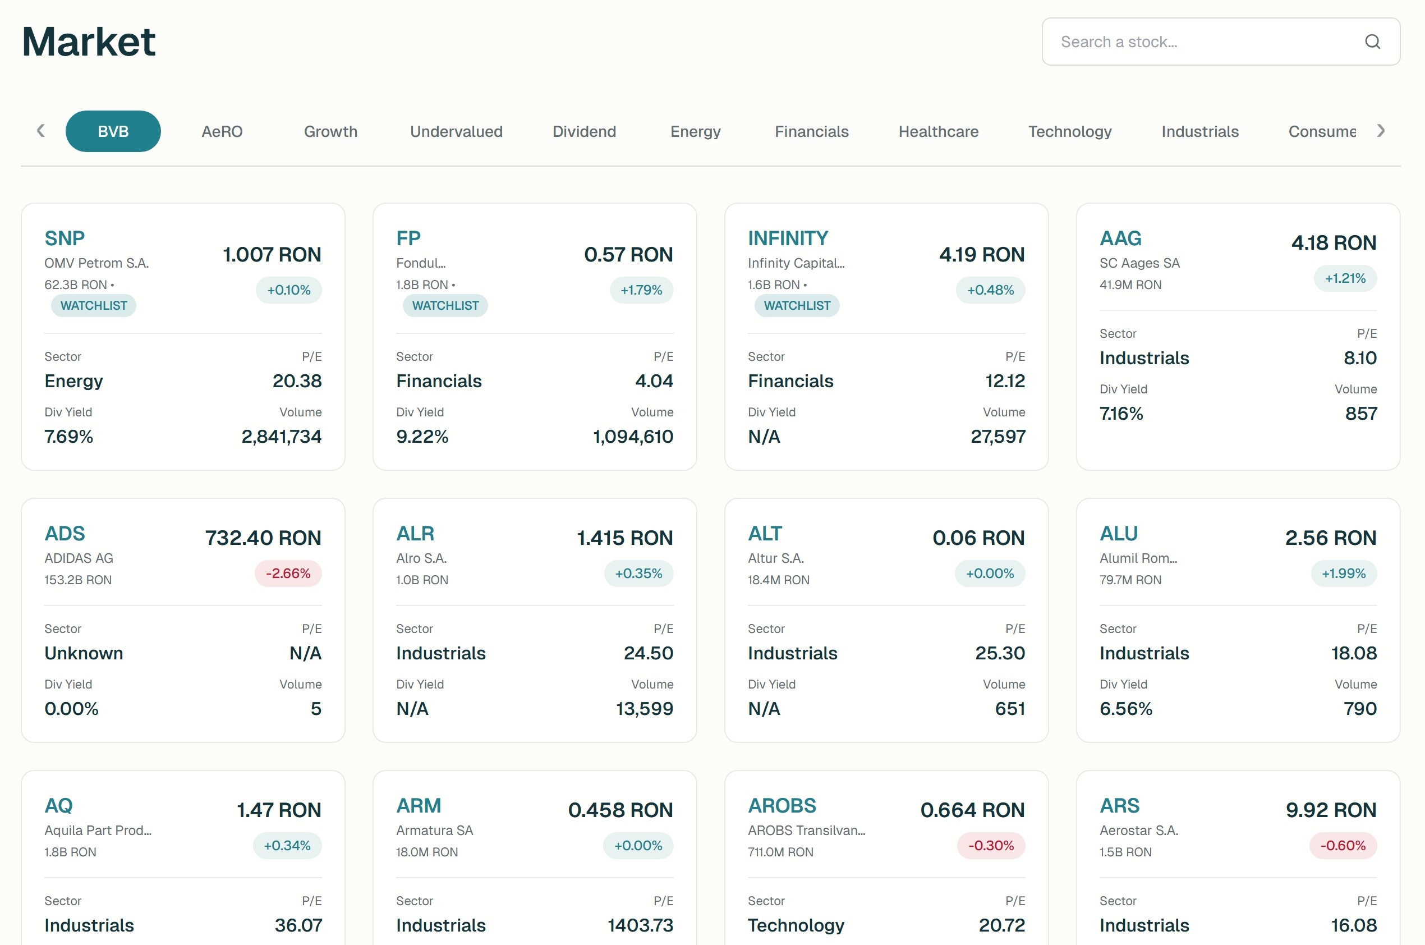Click the ARS Aerostar ticker

[x=1119, y=805]
